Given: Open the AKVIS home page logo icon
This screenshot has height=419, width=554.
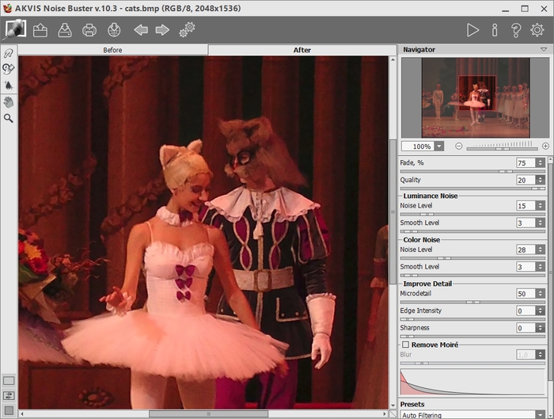Looking at the screenshot, I should coord(15,29).
